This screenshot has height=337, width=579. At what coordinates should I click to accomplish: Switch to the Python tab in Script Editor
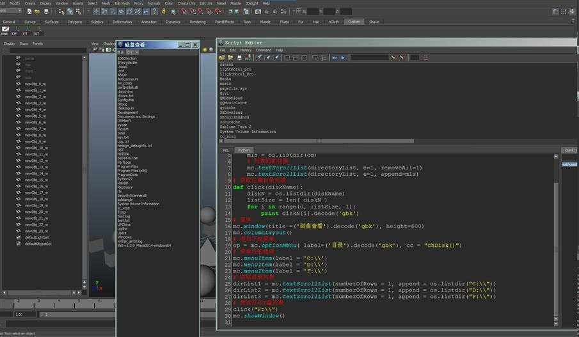pyautogui.click(x=244, y=150)
